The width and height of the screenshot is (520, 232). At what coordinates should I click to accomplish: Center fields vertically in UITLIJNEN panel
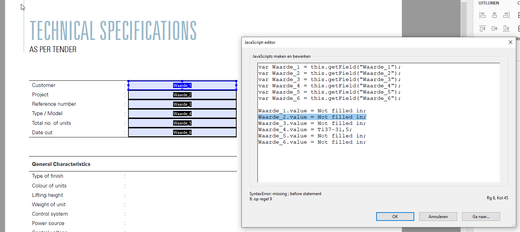coord(494,29)
